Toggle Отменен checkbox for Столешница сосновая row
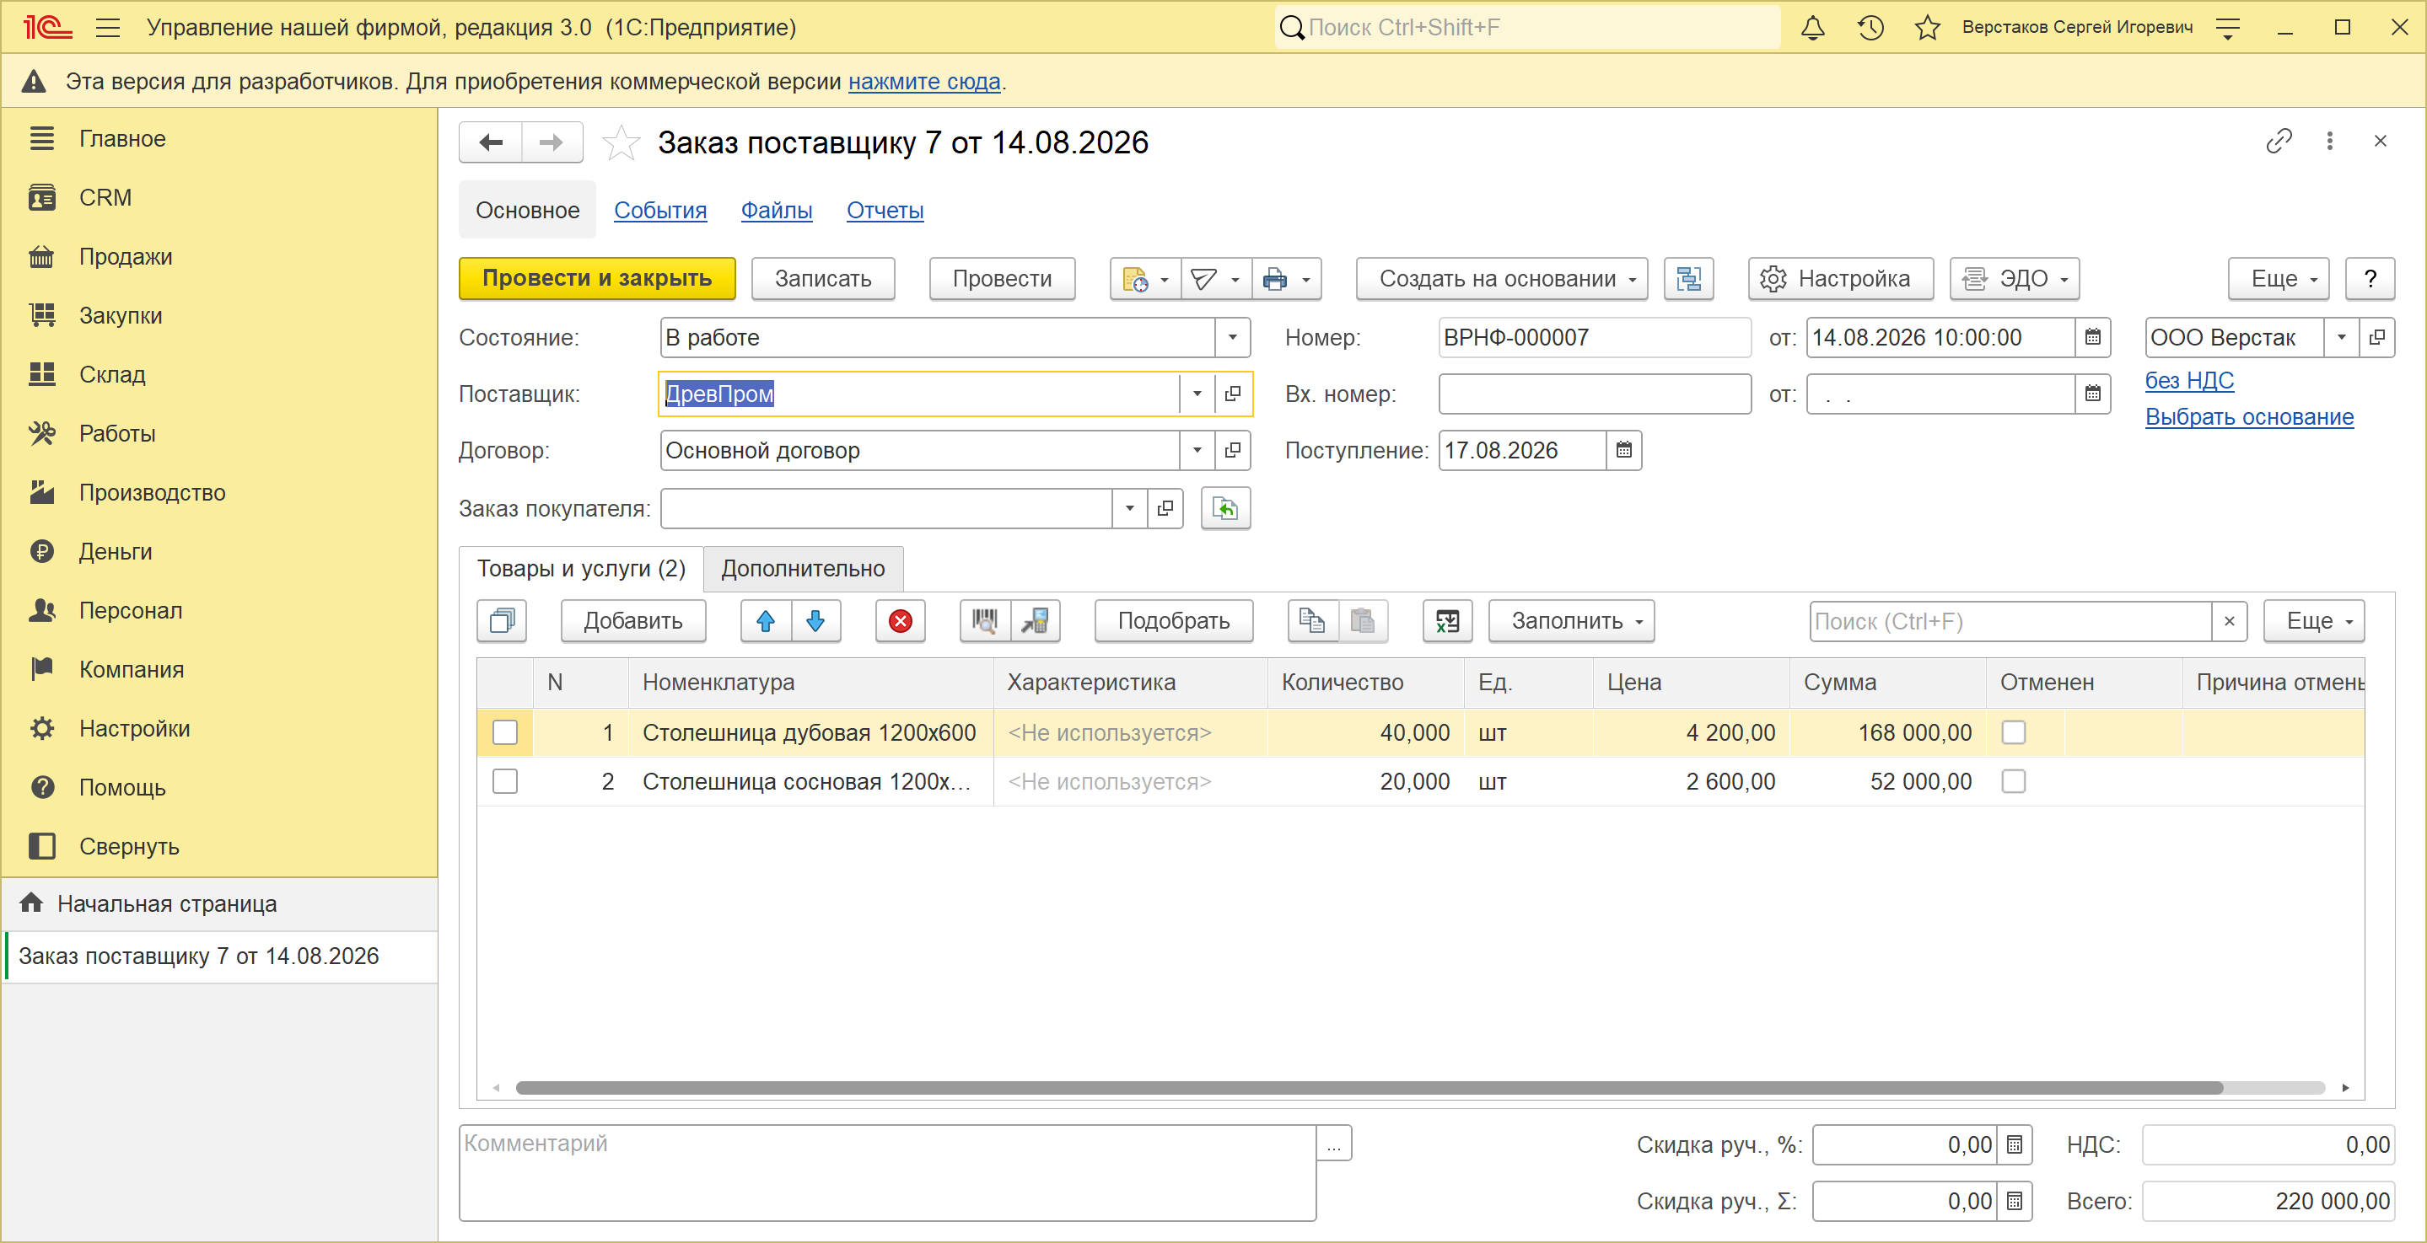Viewport: 2427px width, 1243px height. coord(2014,781)
